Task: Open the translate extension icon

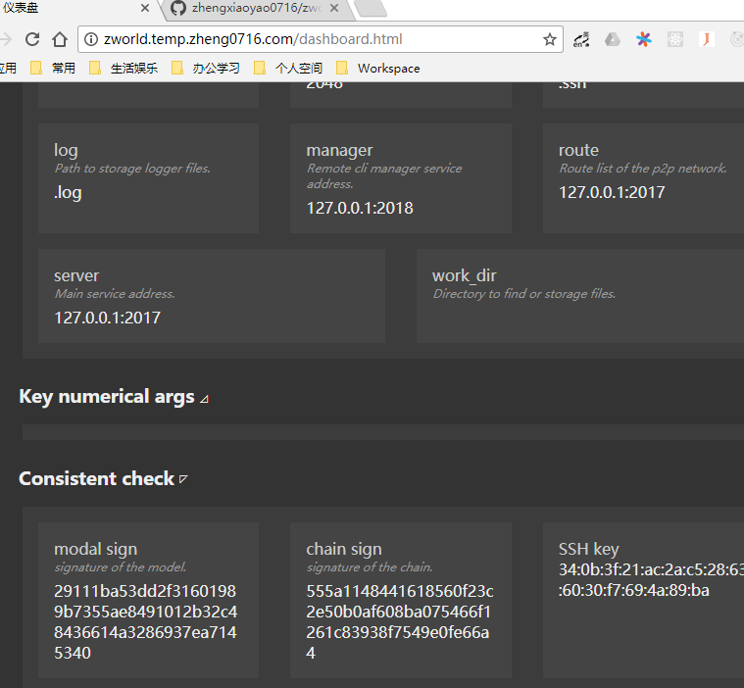Action: coord(581,39)
